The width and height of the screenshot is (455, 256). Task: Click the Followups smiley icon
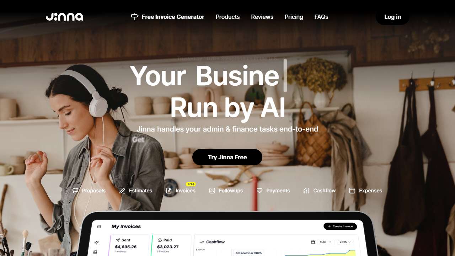click(x=212, y=191)
